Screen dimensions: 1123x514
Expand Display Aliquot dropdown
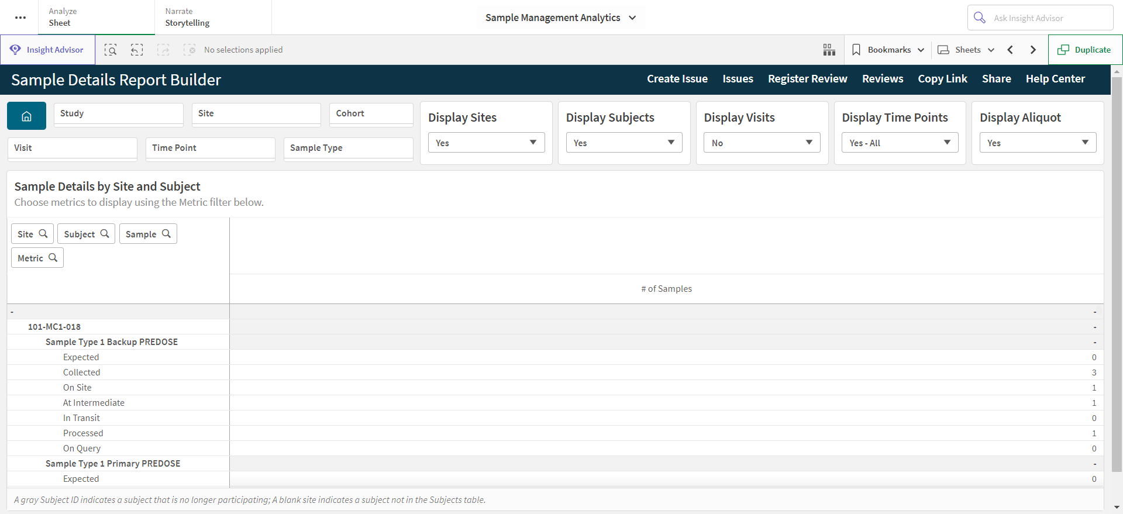coord(1038,143)
